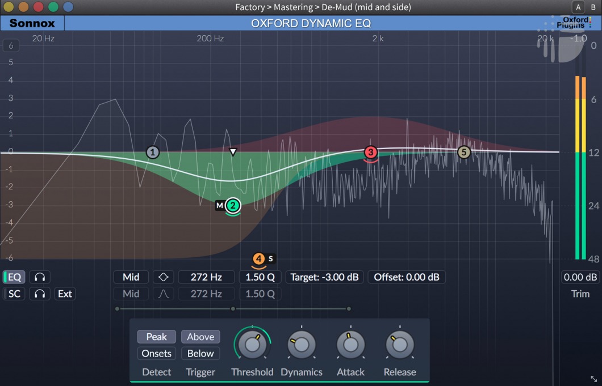Viewport: 602px width, 386px height.
Task: Click the 200 Hz frequency label
Action: (210, 39)
